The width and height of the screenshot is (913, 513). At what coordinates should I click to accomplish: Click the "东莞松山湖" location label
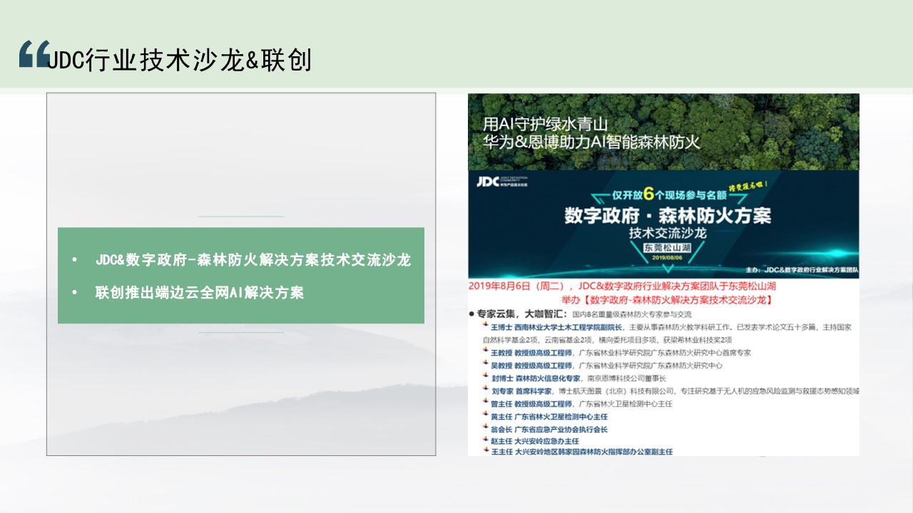pyautogui.click(x=666, y=248)
